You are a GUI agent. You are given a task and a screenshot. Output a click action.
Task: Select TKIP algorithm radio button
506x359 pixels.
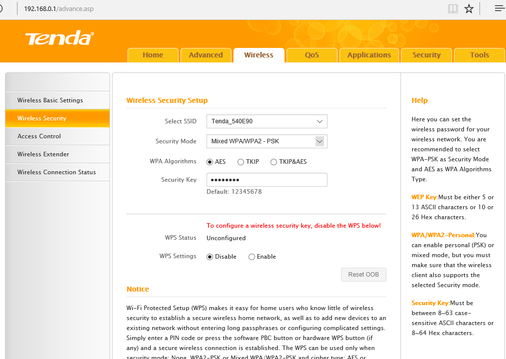point(240,162)
